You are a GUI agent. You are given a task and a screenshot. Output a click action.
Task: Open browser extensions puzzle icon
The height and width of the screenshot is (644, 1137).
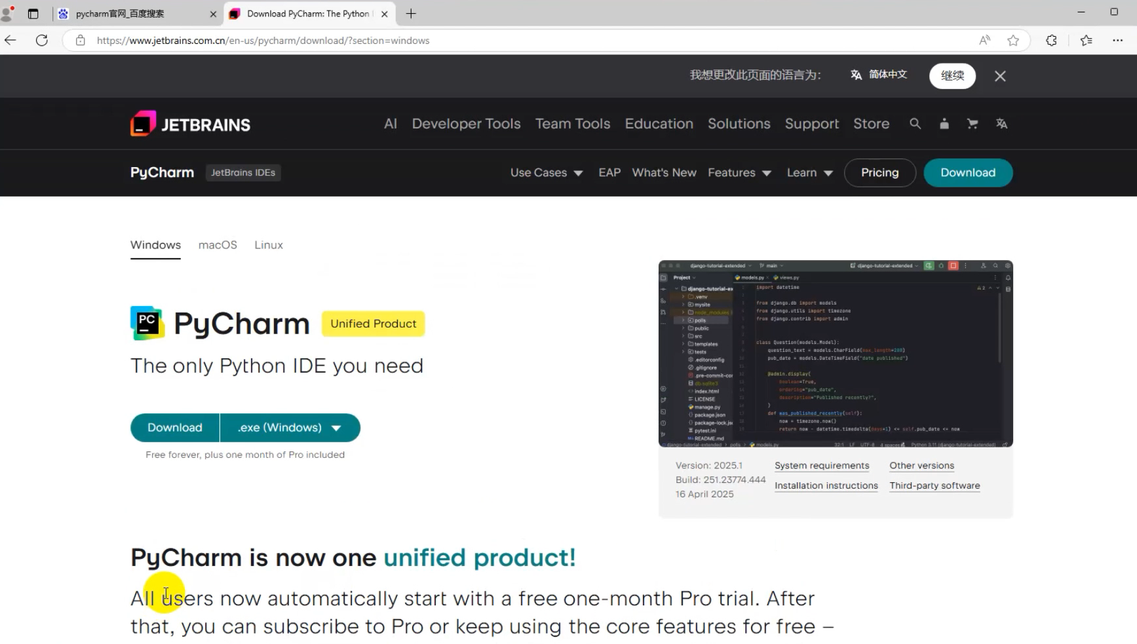1051,41
